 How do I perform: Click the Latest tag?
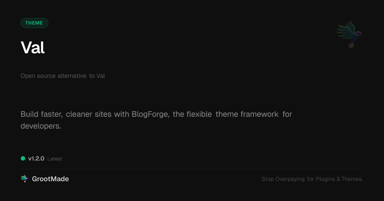55,159
